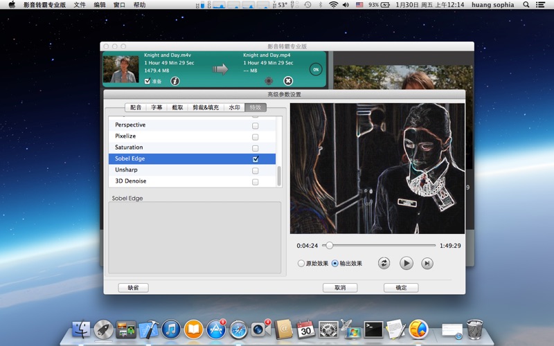
Task: Step to next frame in preview
Action: point(427,263)
